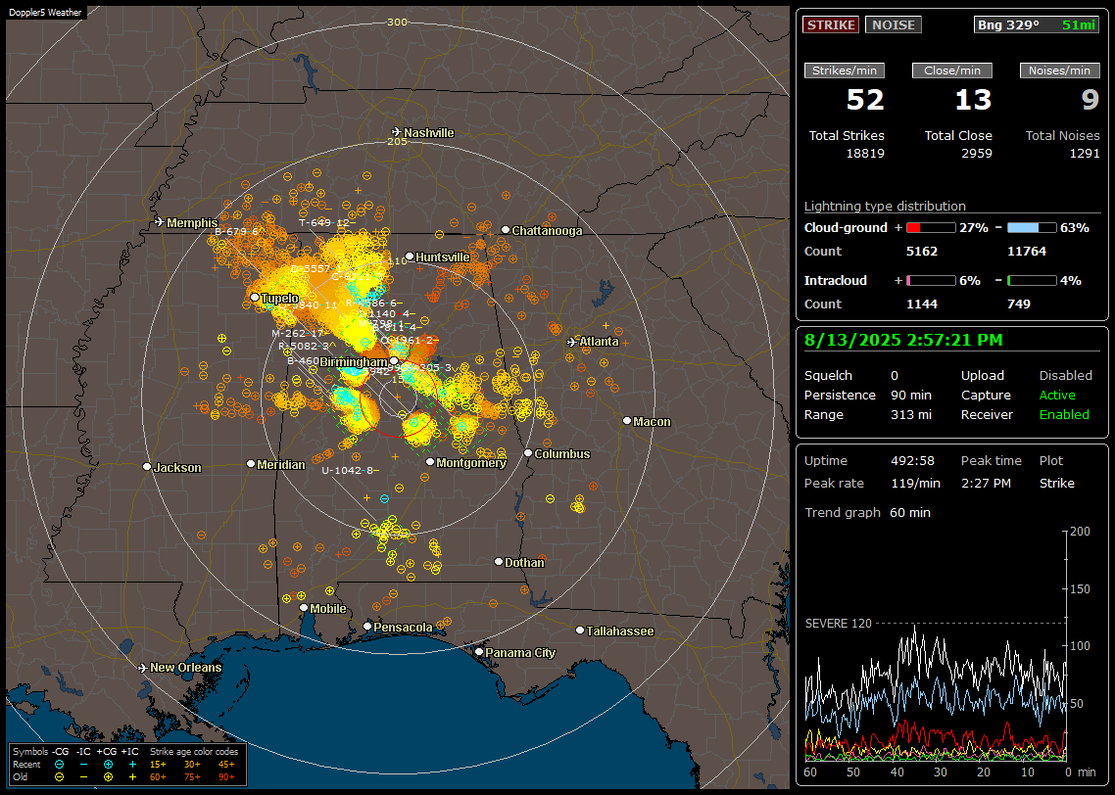Viewport: 1115px width, 795px height.
Task: Click the positive intracloud percentage bar
Action: [x=931, y=281]
